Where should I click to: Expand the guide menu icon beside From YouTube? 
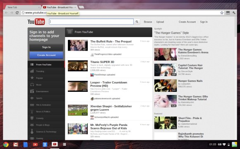click(x=70, y=32)
